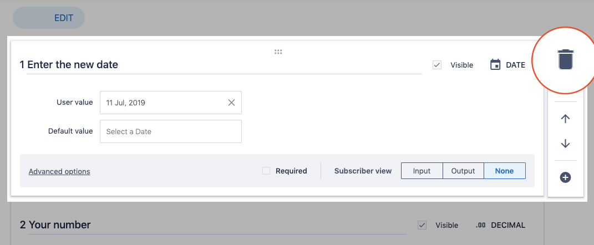
Task: Select Output subscriber view
Action: tap(463, 171)
